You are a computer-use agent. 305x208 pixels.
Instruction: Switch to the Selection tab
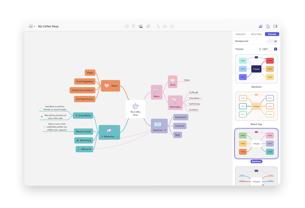coord(240,34)
